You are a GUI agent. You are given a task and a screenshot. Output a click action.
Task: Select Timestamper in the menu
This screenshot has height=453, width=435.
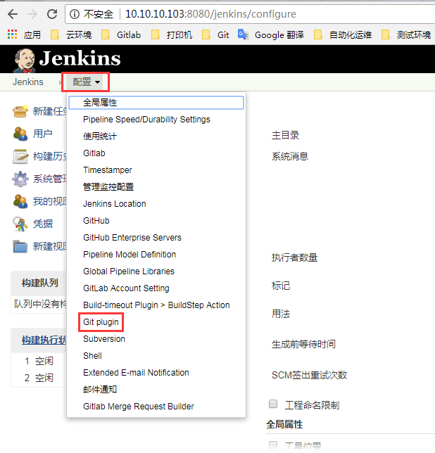pos(108,170)
